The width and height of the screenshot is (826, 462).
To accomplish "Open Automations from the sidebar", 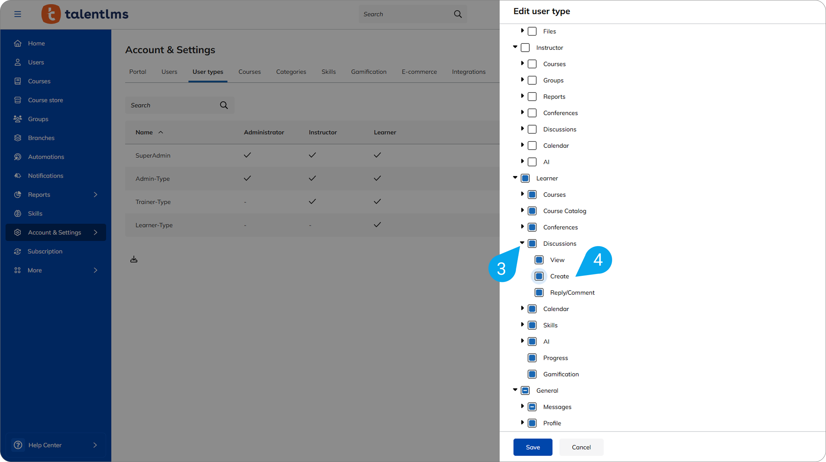I will click(46, 157).
